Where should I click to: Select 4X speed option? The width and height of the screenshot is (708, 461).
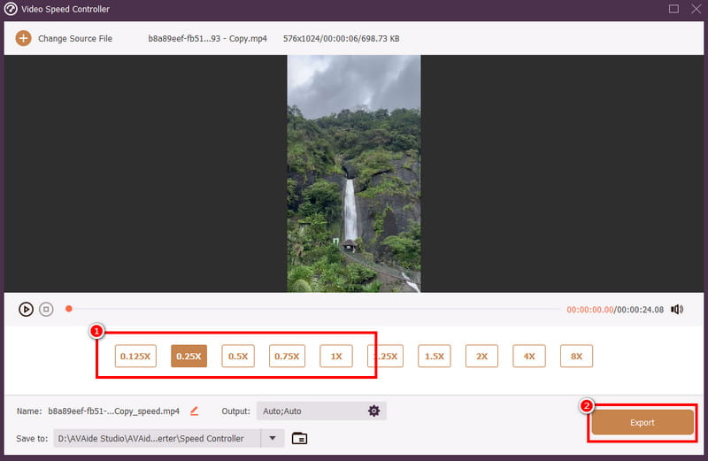[x=529, y=357]
